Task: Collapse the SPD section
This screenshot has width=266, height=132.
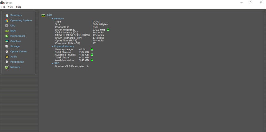Action: (53, 64)
